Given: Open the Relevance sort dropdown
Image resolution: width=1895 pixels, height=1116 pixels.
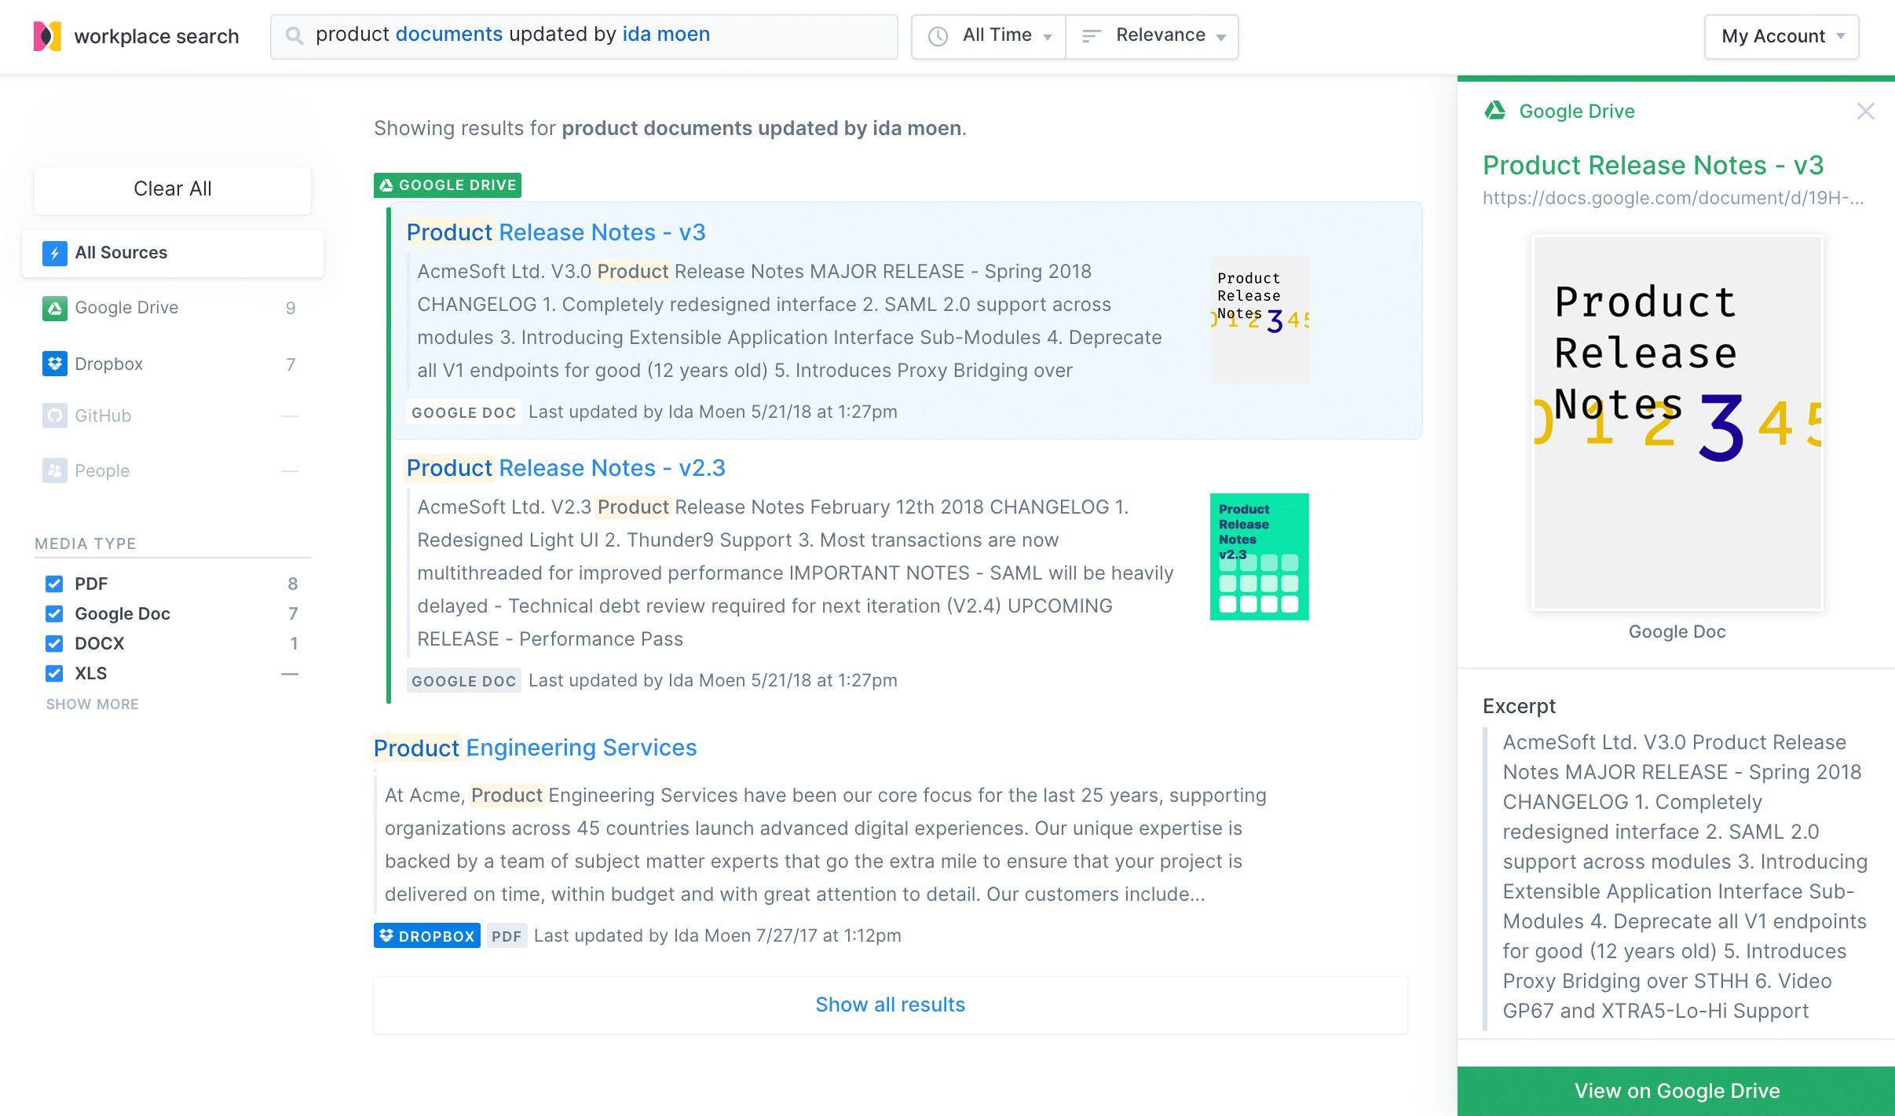Looking at the screenshot, I should (1153, 36).
